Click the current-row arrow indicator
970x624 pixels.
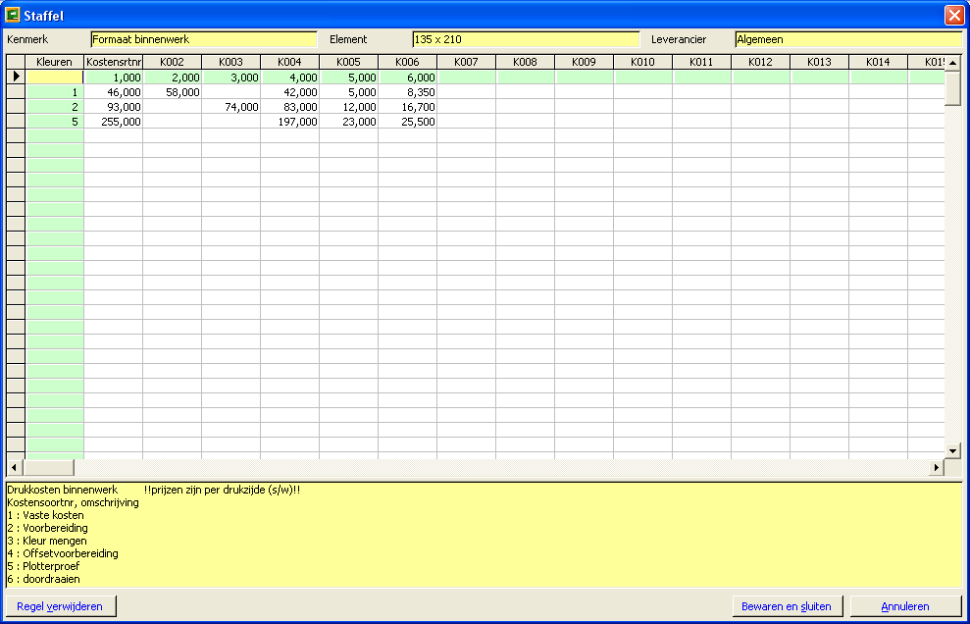tap(16, 77)
